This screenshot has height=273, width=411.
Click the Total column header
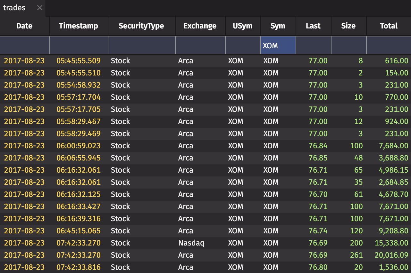[x=389, y=26]
